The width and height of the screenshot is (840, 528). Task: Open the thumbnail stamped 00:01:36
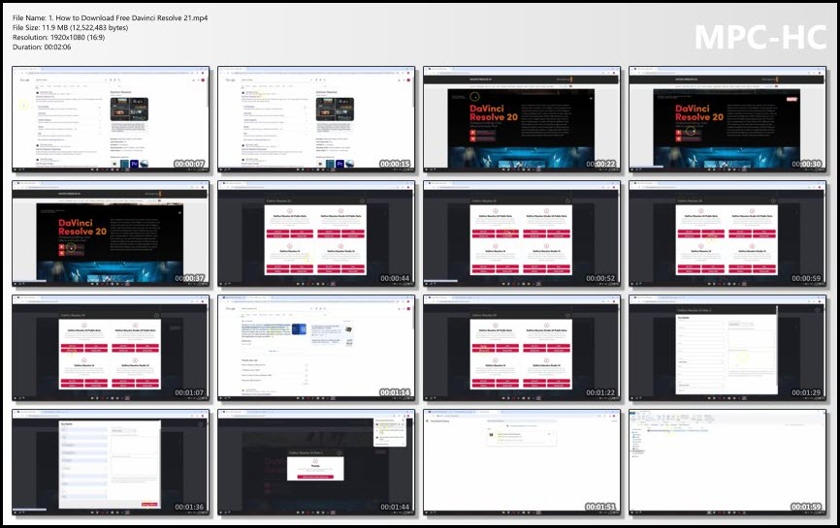click(111, 462)
